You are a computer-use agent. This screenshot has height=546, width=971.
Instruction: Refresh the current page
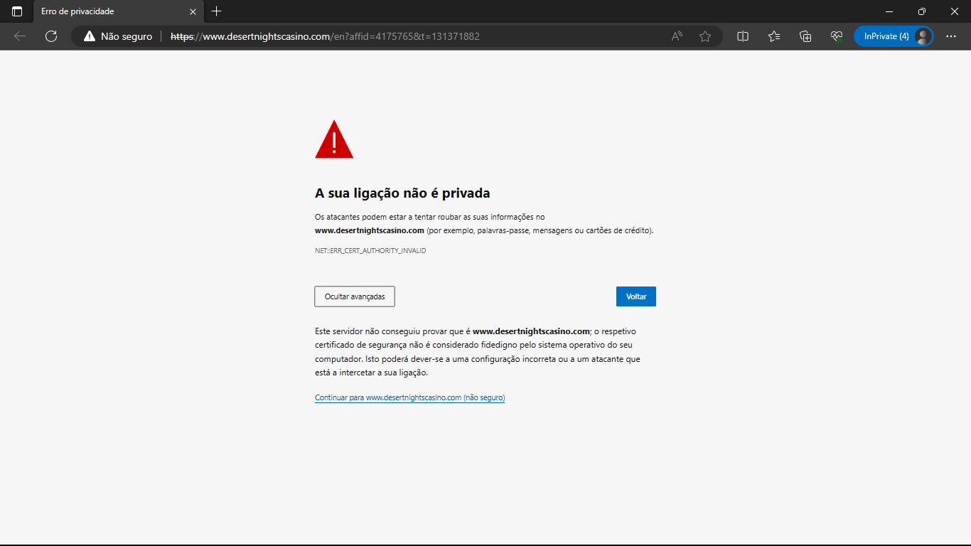click(51, 36)
